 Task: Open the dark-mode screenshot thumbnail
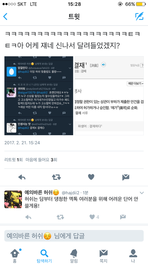point(39,96)
